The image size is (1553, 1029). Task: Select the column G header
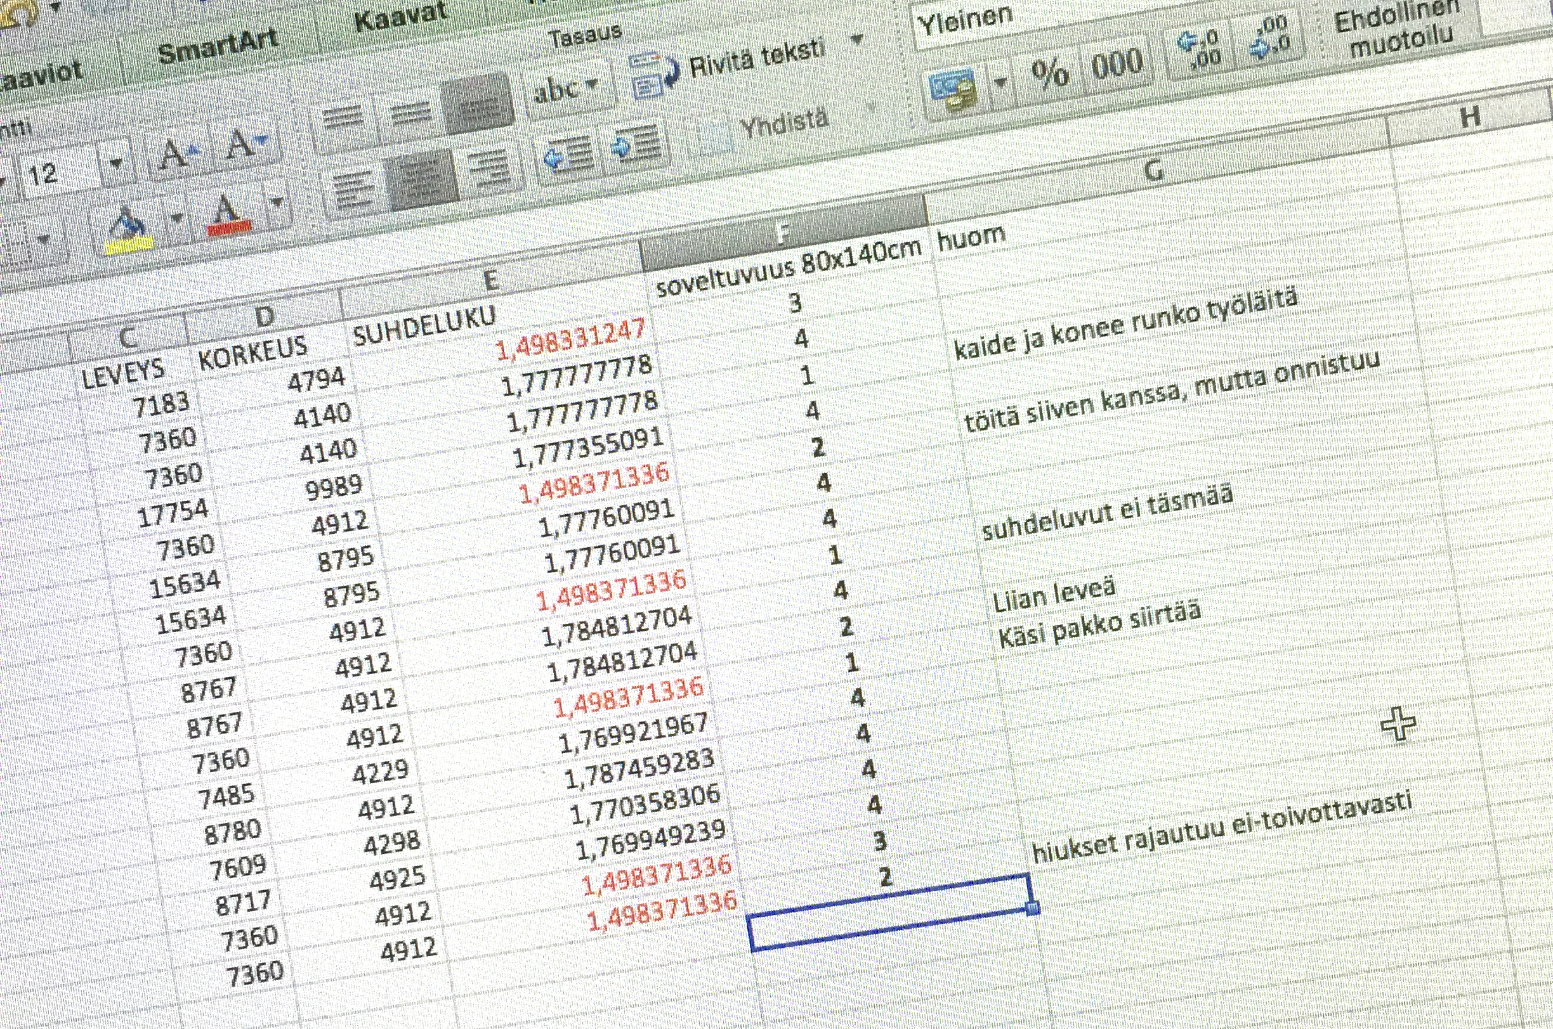(1154, 171)
